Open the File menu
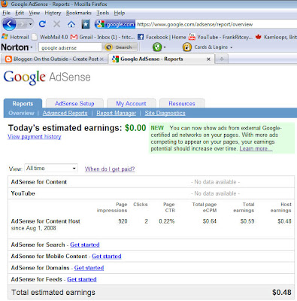Screen dimensions: 297x301 click(x=6, y=13)
